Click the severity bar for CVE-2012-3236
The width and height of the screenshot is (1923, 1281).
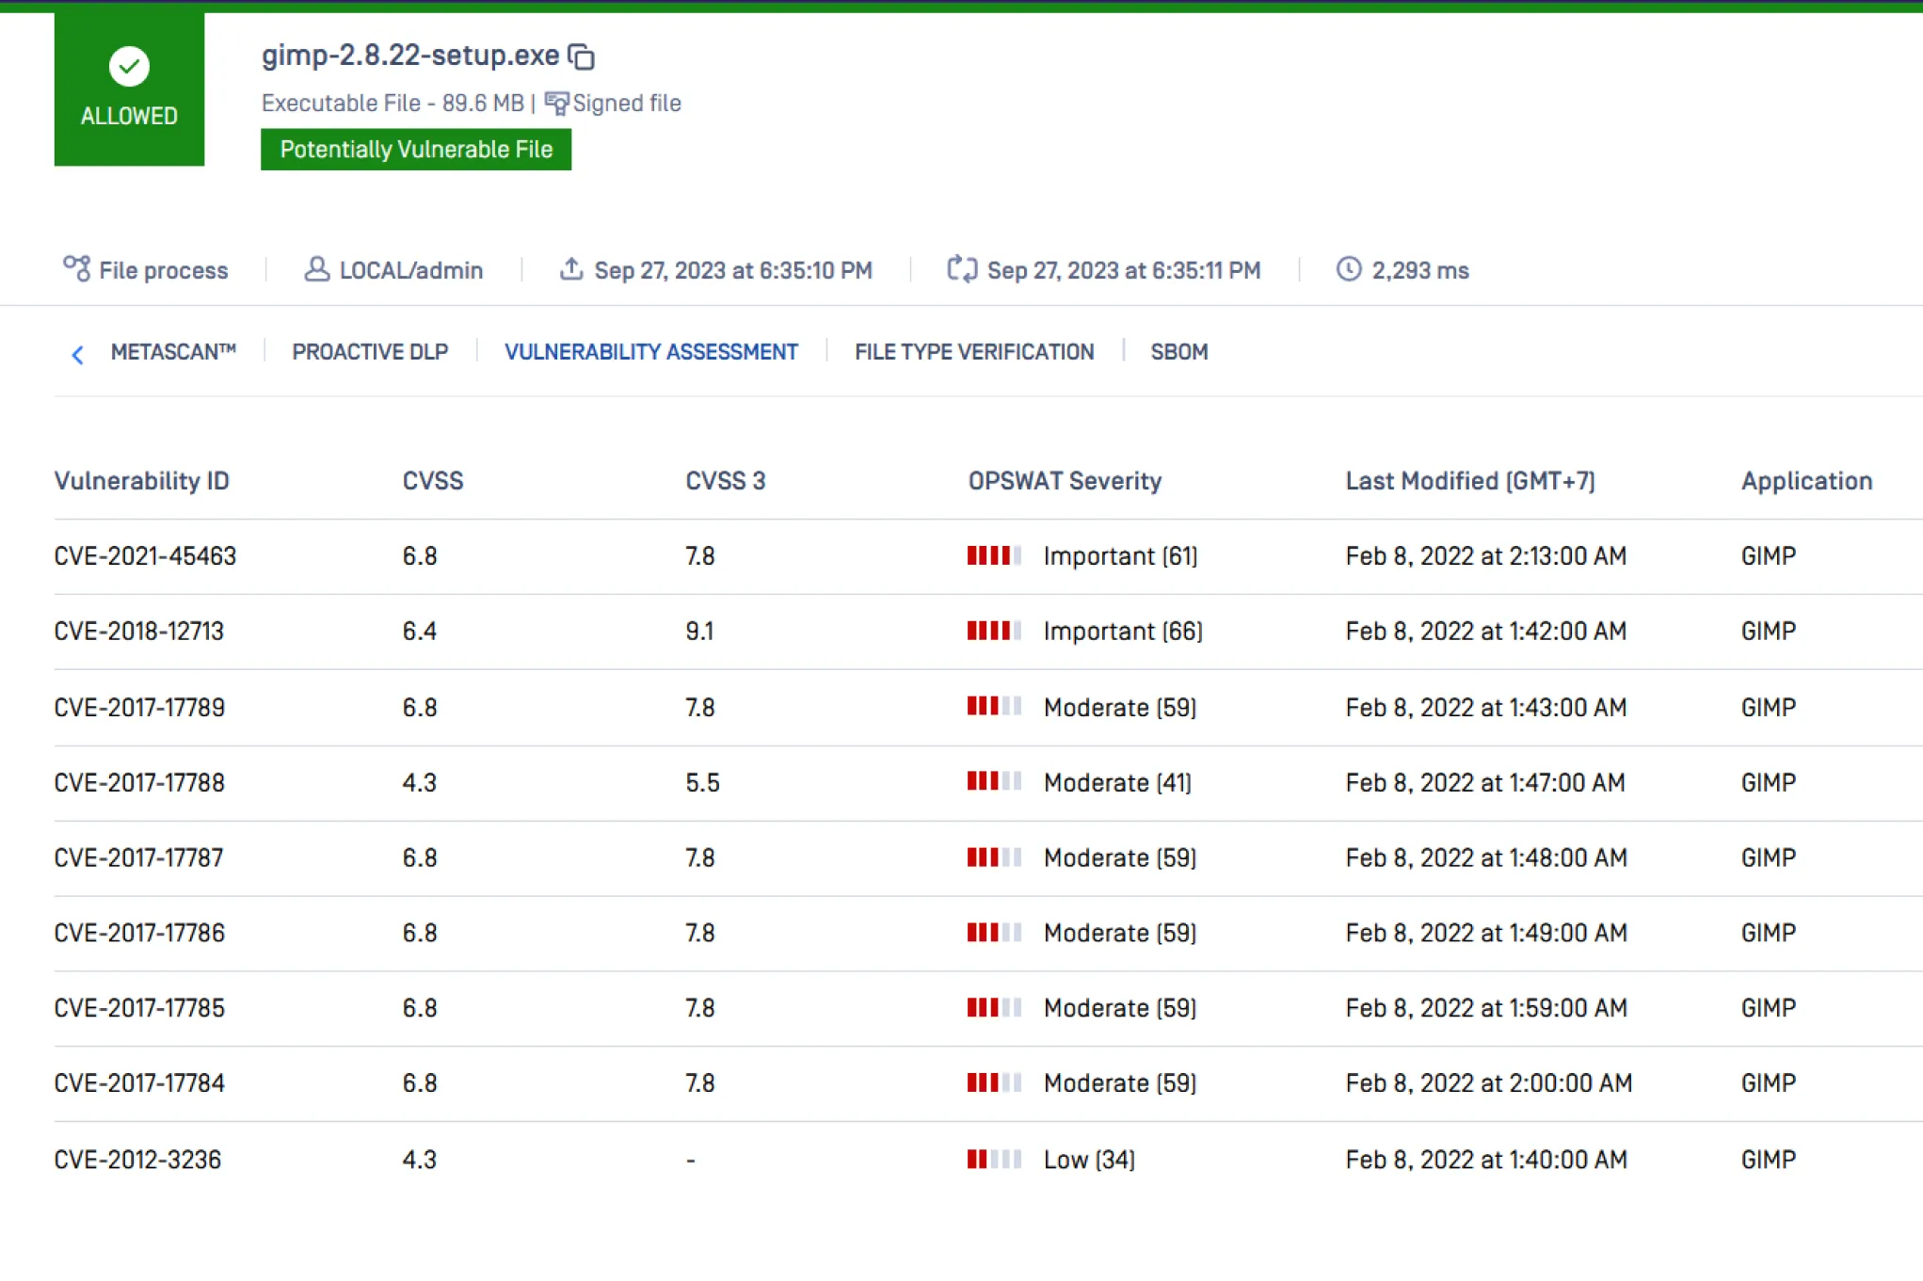[993, 1160]
